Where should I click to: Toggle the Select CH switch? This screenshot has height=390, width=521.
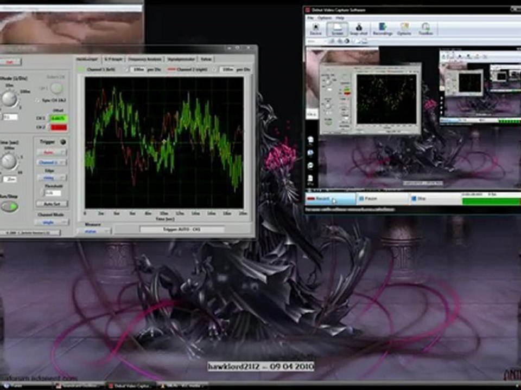click(x=56, y=88)
